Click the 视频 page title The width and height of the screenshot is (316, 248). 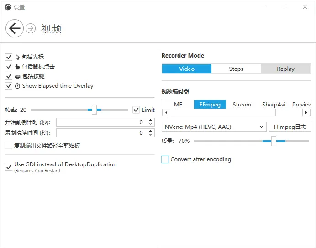click(51, 29)
